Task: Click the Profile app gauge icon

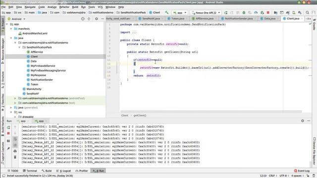Action: point(256,12)
